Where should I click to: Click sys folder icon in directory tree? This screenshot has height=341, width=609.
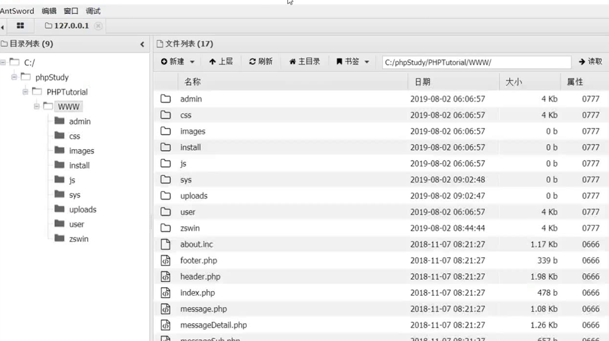coord(59,194)
